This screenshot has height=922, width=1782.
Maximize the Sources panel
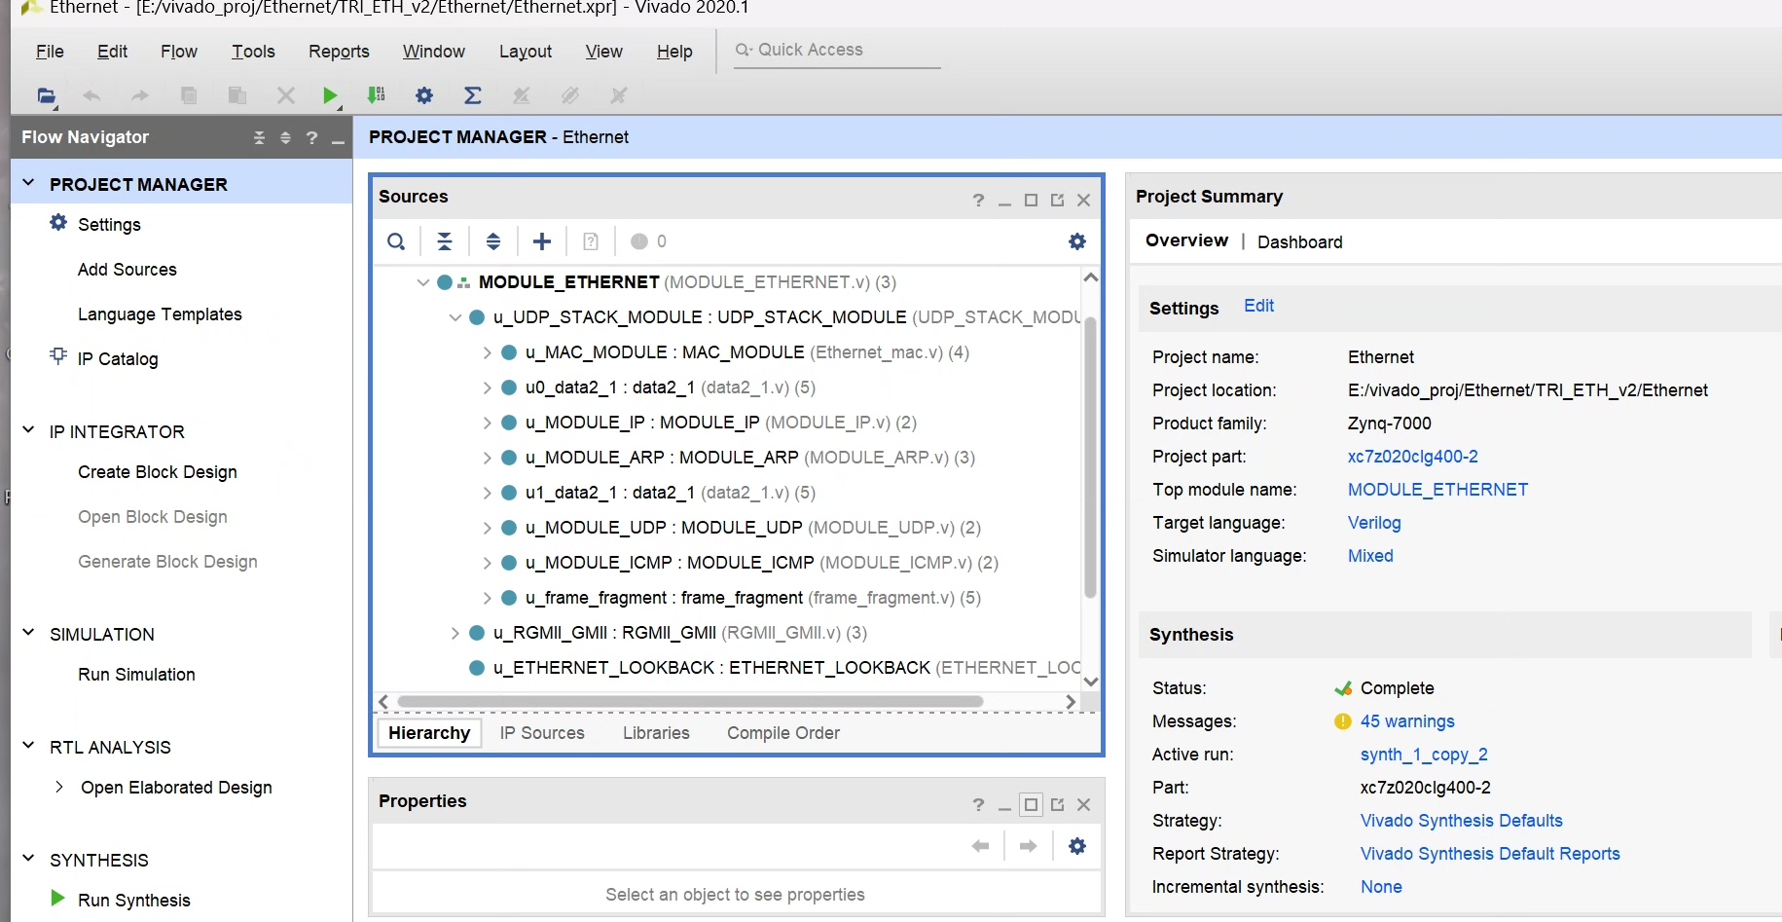[x=1031, y=201]
